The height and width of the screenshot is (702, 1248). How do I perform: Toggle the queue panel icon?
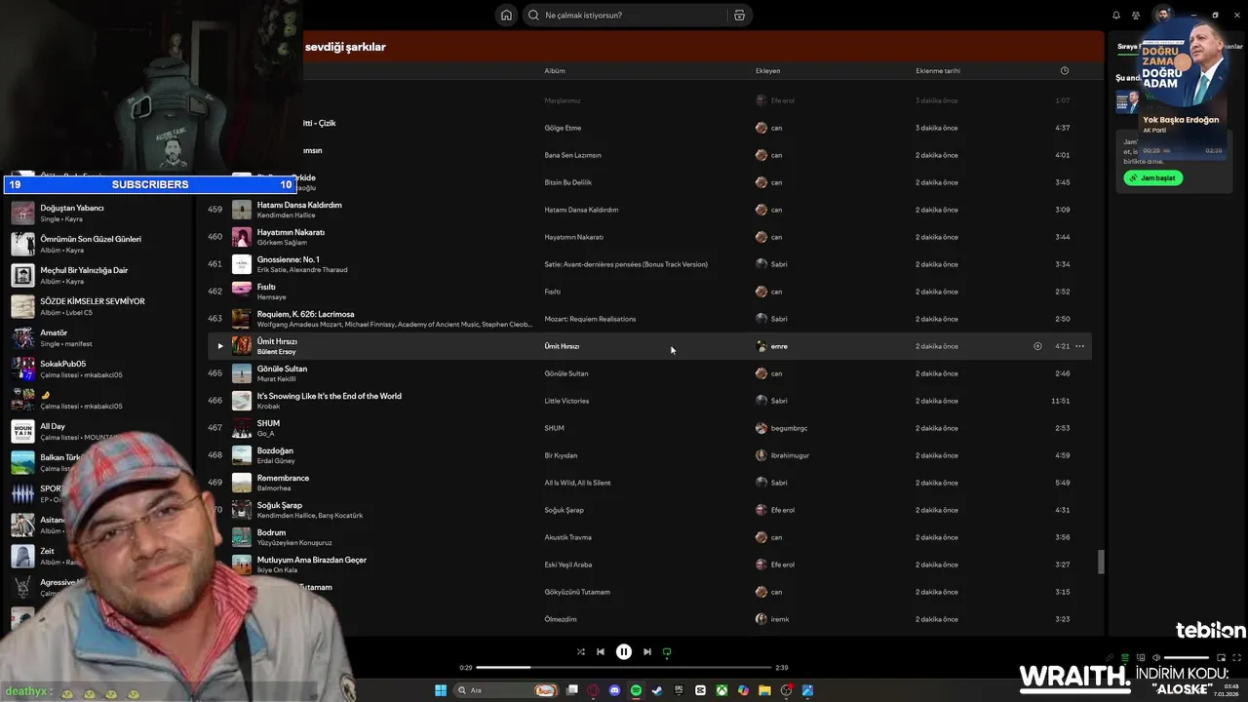[x=1125, y=658]
